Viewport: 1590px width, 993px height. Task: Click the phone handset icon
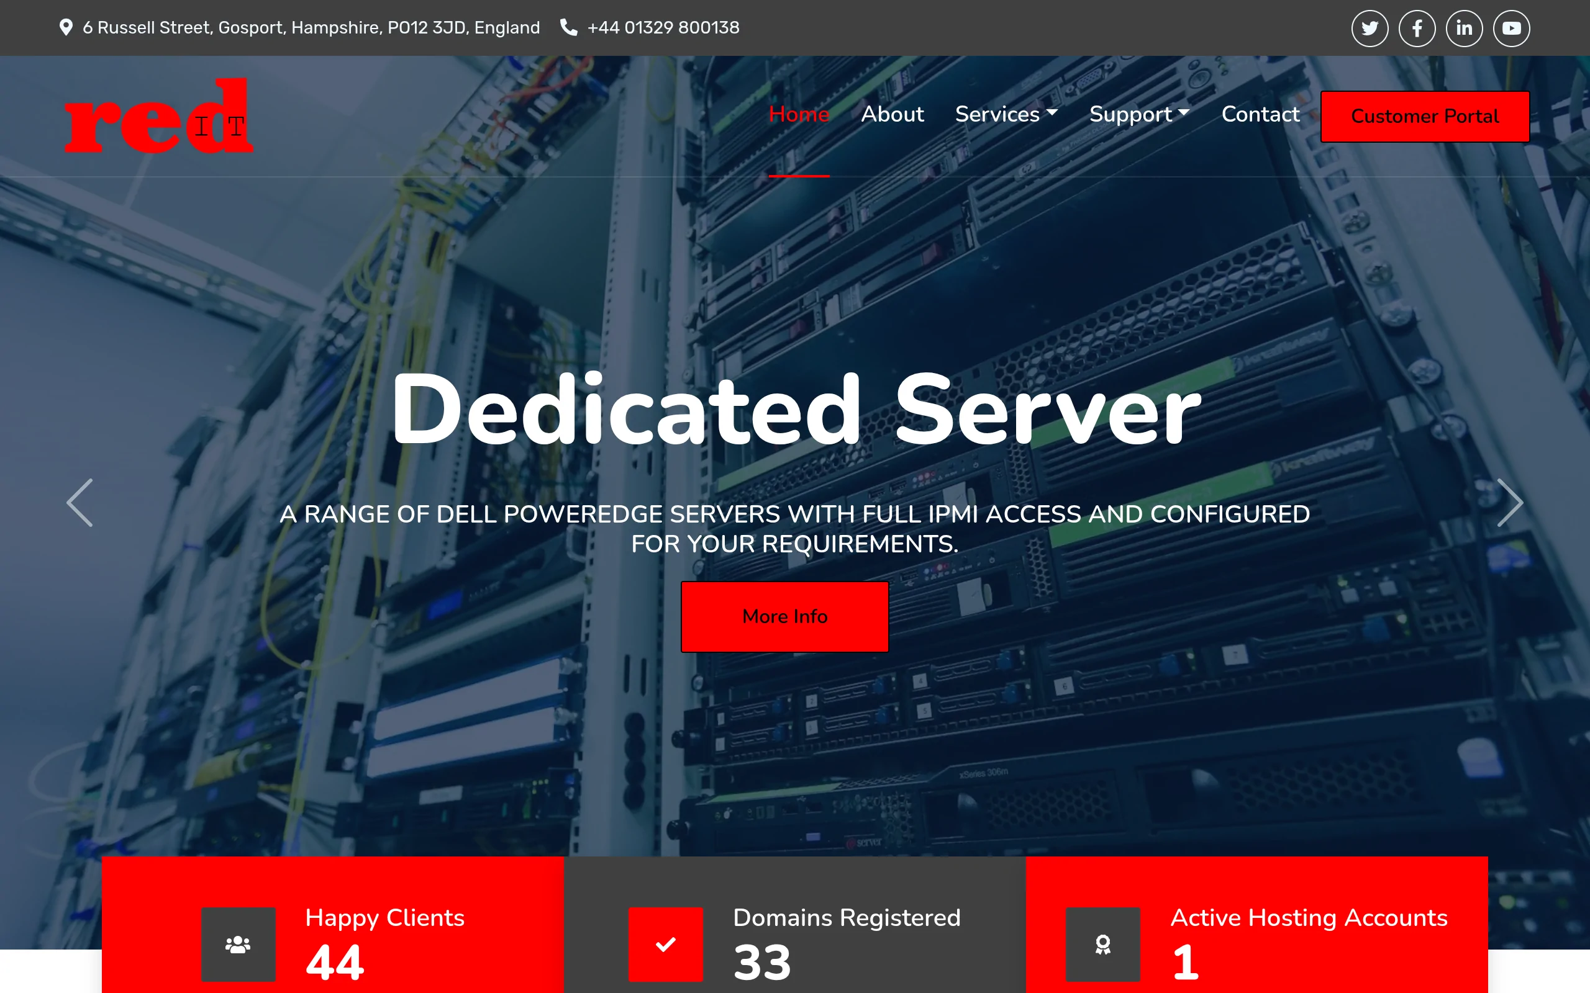click(x=568, y=27)
